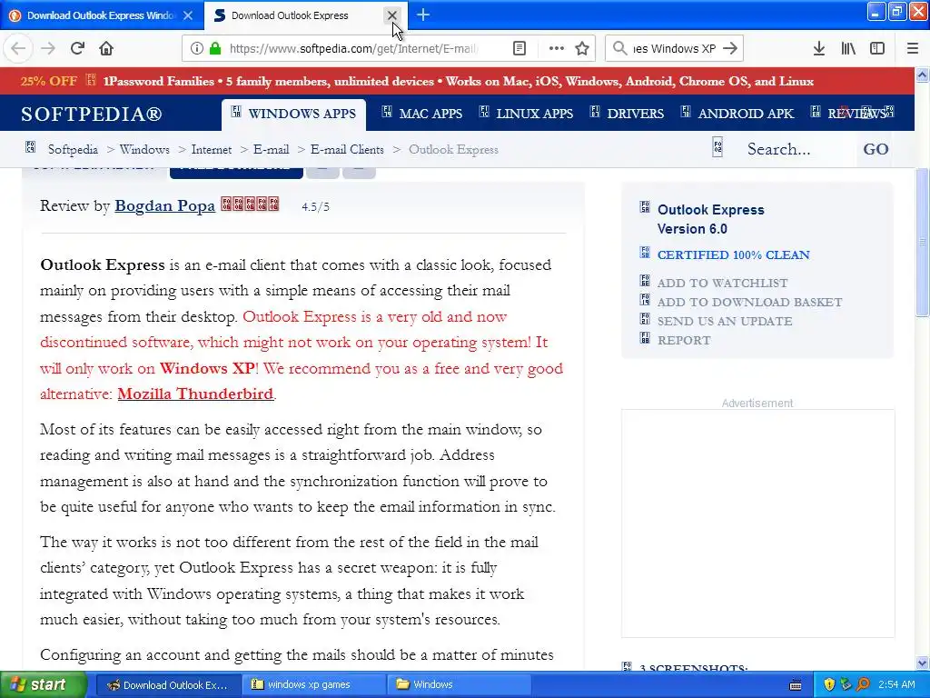
Task: Open windows xp games taskbar item
Action: pyautogui.click(x=313, y=685)
